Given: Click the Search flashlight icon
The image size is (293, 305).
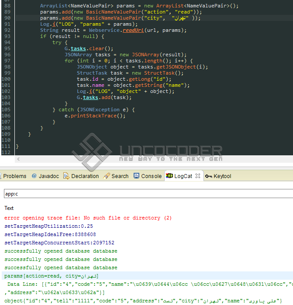Looking at the screenshot, I should [107, 176].
